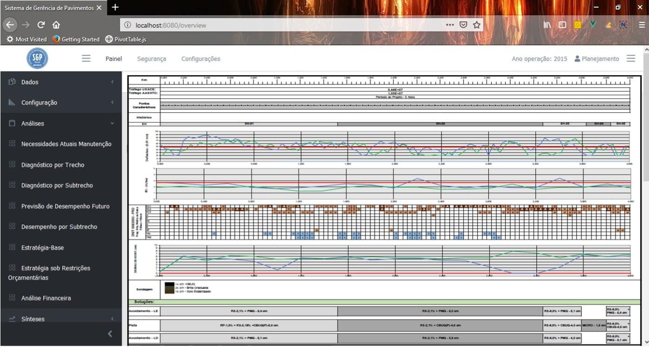Open Firefox library icon
The image size is (649, 347).
[547, 25]
